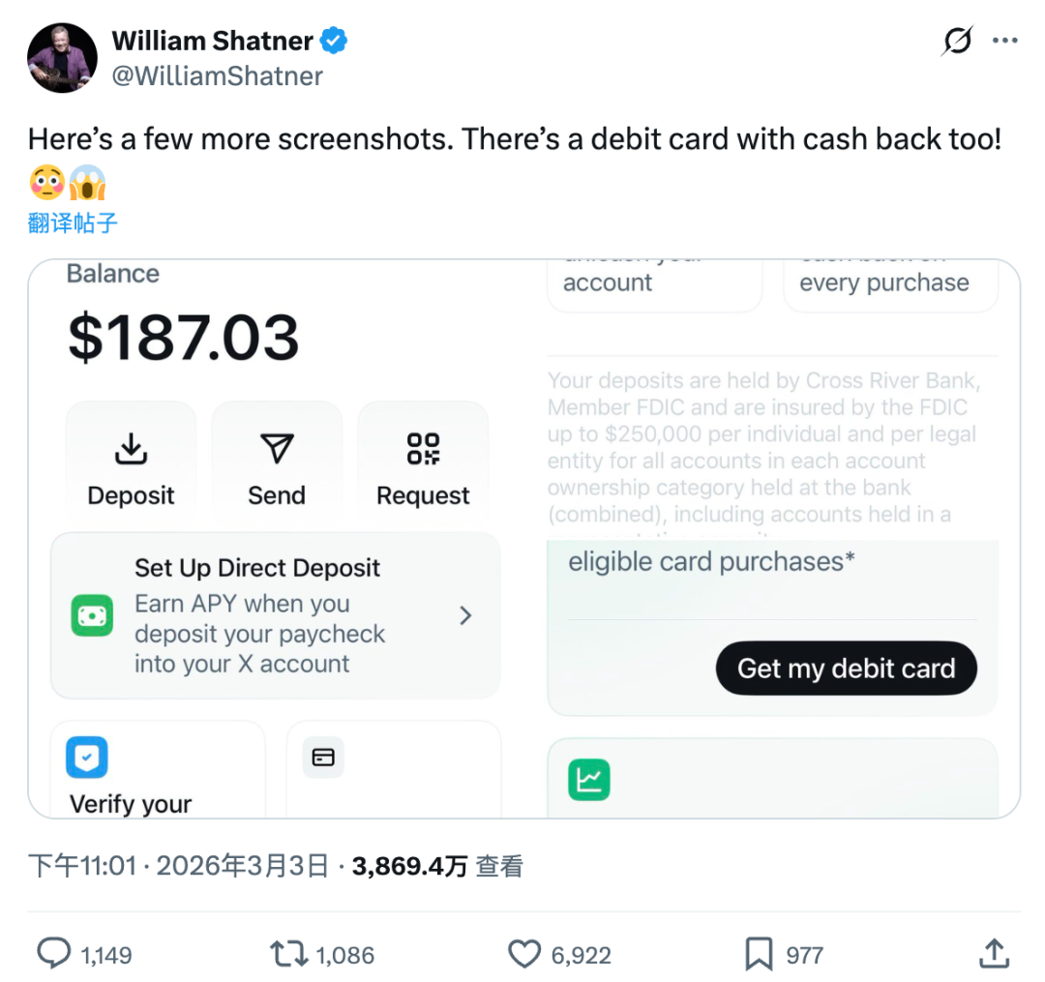Screen dimensions: 1045x982
Task: Like the post with heart icon
Action: coord(524,955)
